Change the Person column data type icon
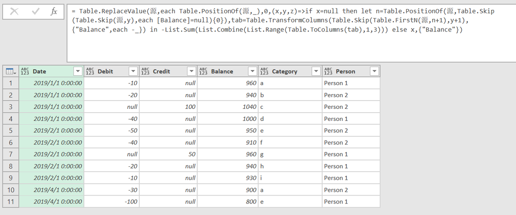This screenshot has width=516, height=215. click(329, 71)
